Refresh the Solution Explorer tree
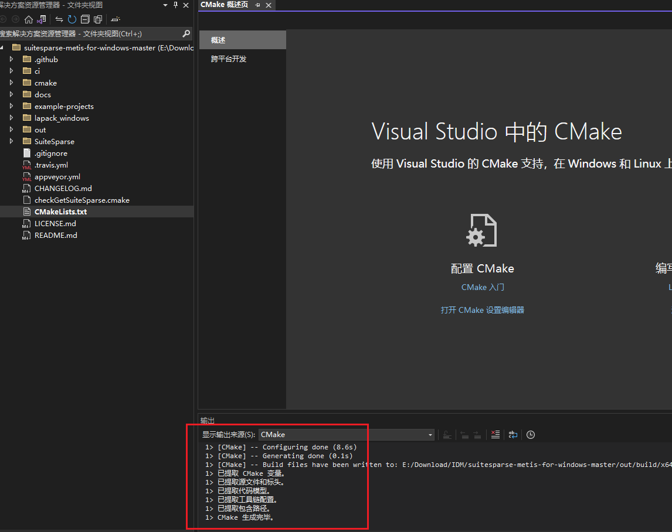 tap(72, 19)
